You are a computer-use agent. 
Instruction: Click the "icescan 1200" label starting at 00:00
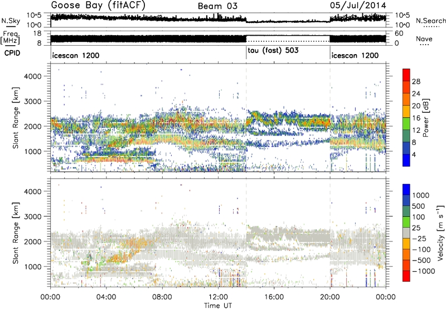[76, 55]
